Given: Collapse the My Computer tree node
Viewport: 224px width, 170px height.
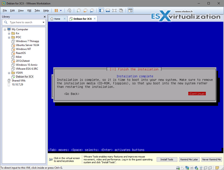Looking at the screenshot, I should [5, 29].
